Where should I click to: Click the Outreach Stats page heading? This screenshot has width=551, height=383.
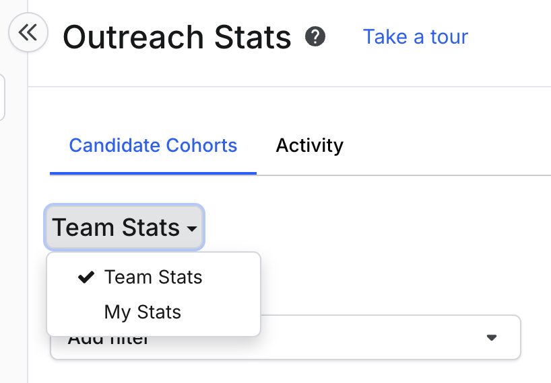point(177,37)
